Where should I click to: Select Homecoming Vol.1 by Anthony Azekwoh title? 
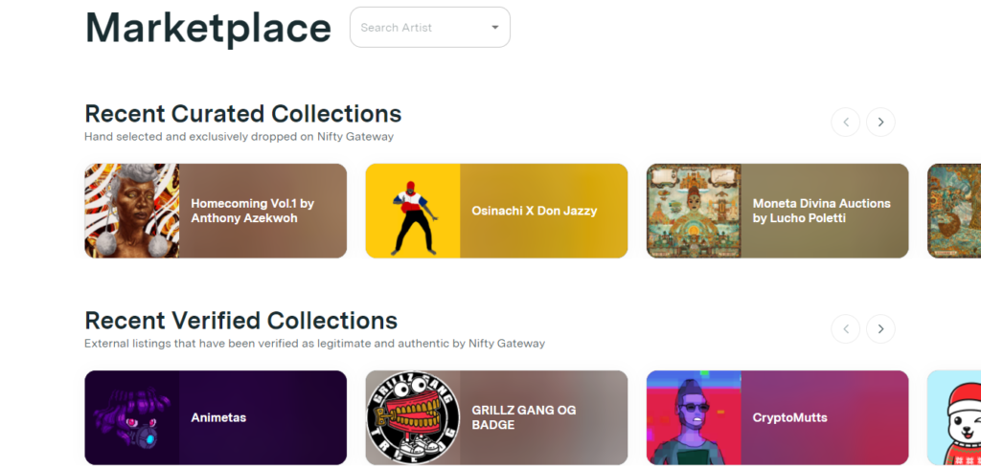tap(252, 211)
